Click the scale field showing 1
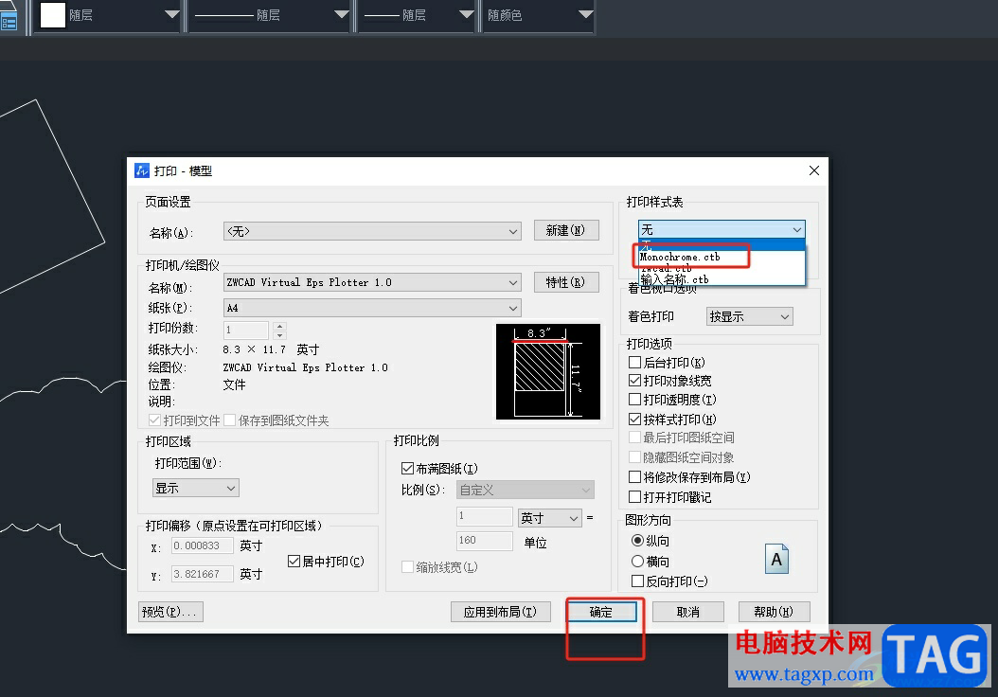The width and height of the screenshot is (998, 697). point(485,516)
